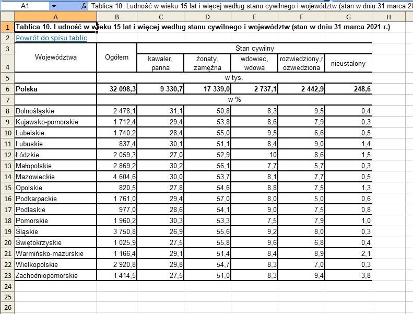413x314 pixels.
Task: Select the 'Zachodniopomorskie' cell
Action: pos(55,275)
